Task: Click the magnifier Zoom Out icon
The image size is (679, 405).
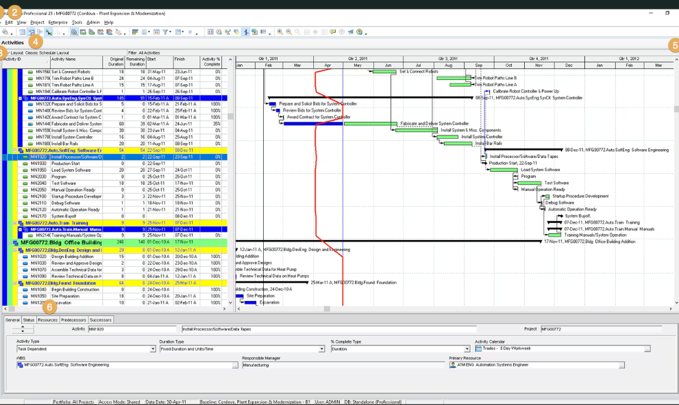Action: click(289, 32)
